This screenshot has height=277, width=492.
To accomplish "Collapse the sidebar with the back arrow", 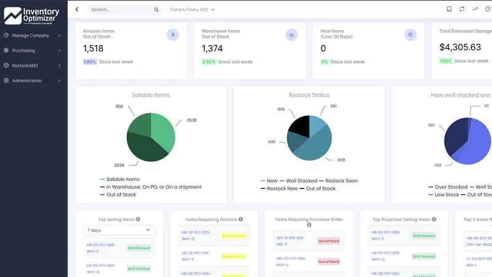I will 77,9.
